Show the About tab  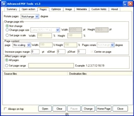(114, 9)
